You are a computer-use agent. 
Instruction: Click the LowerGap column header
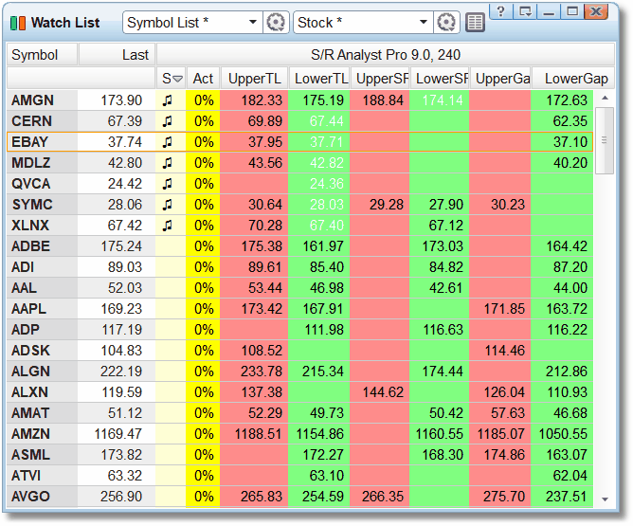tap(573, 79)
